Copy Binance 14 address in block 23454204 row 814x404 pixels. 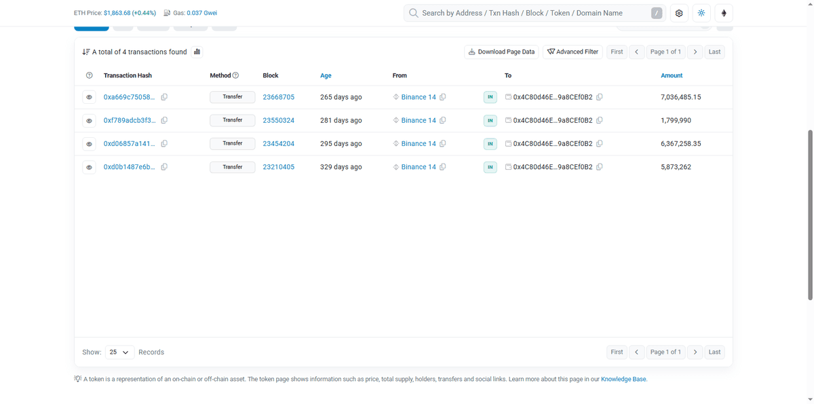click(443, 143)
